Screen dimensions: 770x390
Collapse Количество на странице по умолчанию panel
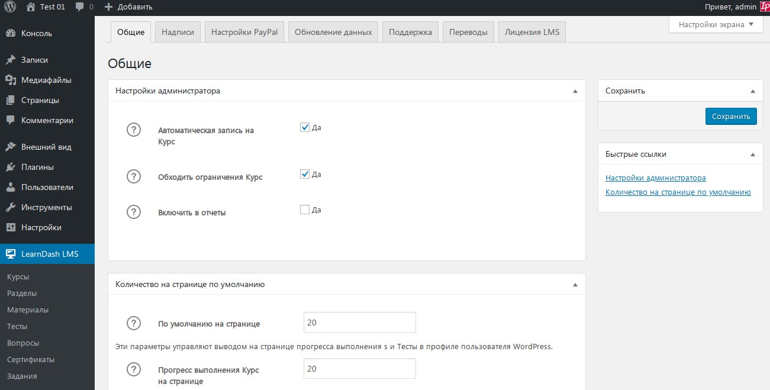coord(575,284)
